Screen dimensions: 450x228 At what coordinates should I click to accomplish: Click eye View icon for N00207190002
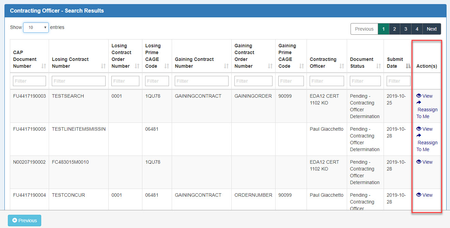coord(419,162)
